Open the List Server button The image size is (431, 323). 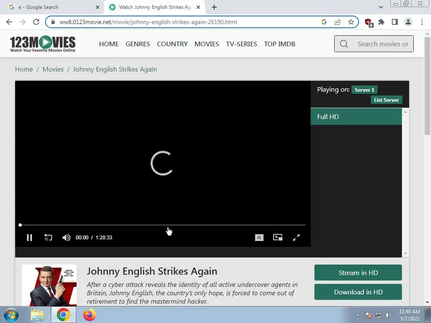(x=386, y=100)
